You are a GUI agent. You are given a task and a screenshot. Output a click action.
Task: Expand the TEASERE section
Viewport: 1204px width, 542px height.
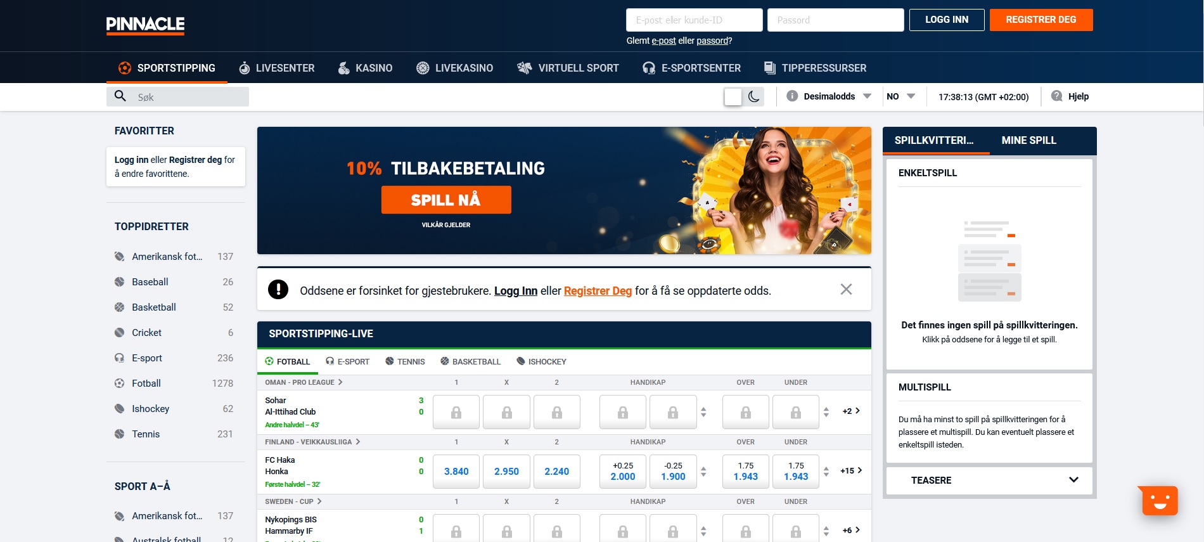pos(989,480)
